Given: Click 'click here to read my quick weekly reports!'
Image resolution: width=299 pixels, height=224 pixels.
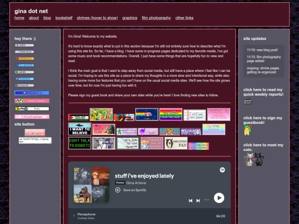Looking at the screenshot, I should click(264, 92).
